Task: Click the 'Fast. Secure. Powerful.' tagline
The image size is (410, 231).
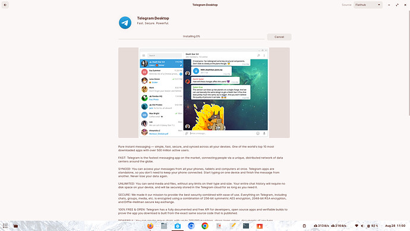Action: click(x=153, y=23)
